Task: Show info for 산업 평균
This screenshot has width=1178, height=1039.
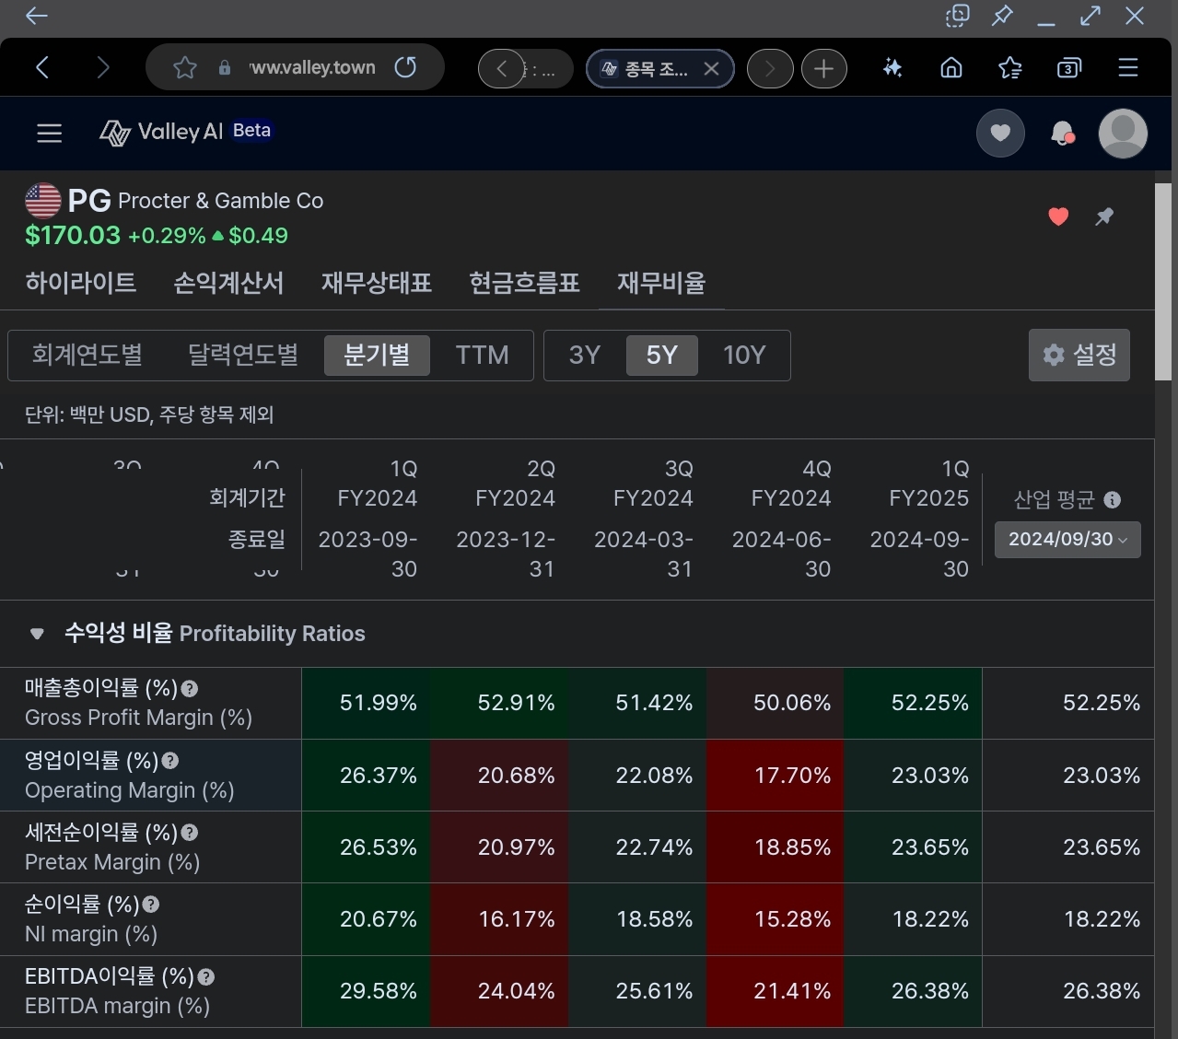Action: point(1113,500)
